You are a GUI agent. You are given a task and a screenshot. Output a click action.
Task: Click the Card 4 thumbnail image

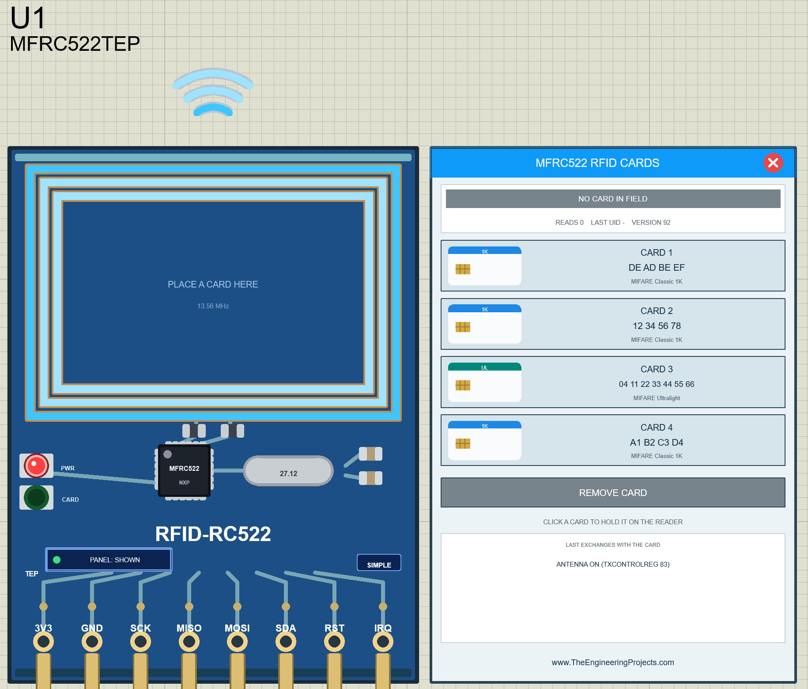pyautogui.click(x=485, y=440)
